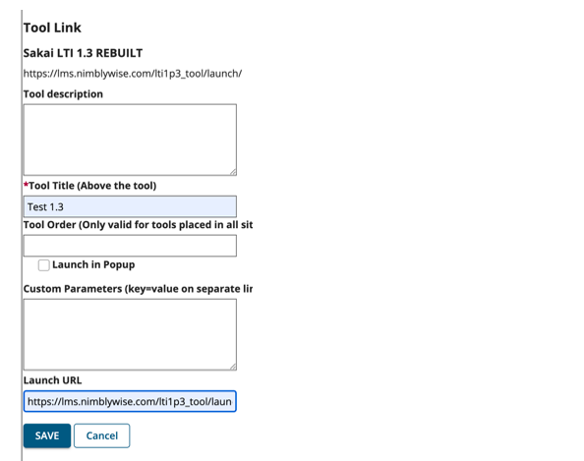Image resolution: width=584 pixels, height=461 pixels.
Task: Click inside the Custom Parameters text area
Action: coord(130,334)
